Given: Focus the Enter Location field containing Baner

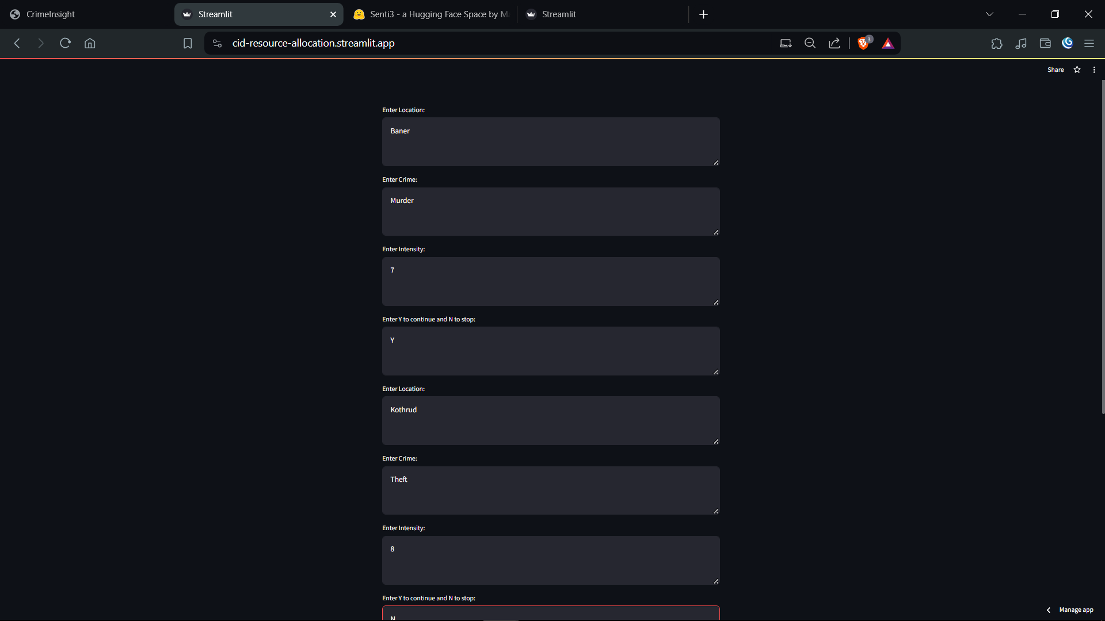Looking at the screenshot, I should (x=550, y=141).
